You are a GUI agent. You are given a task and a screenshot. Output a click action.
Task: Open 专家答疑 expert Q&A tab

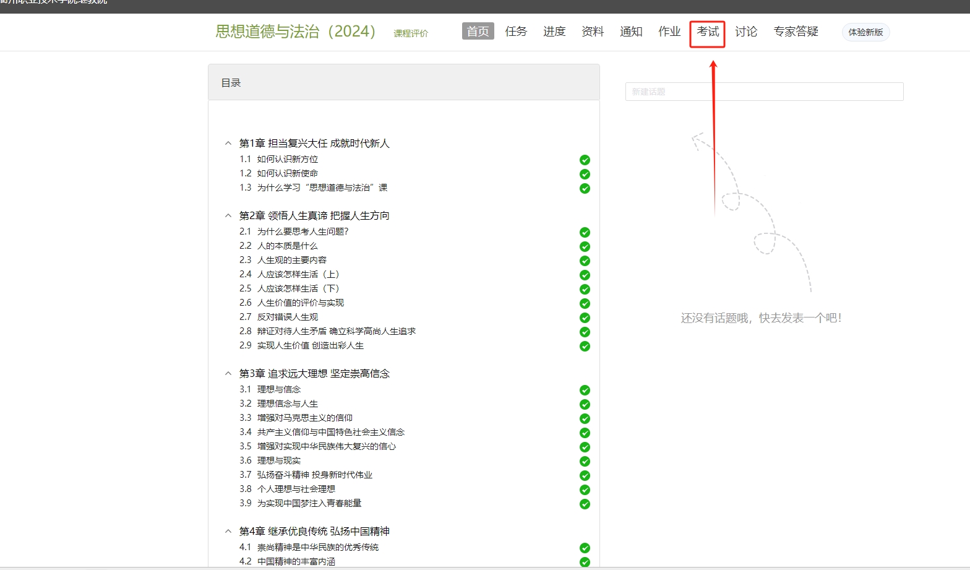point(796,32)
